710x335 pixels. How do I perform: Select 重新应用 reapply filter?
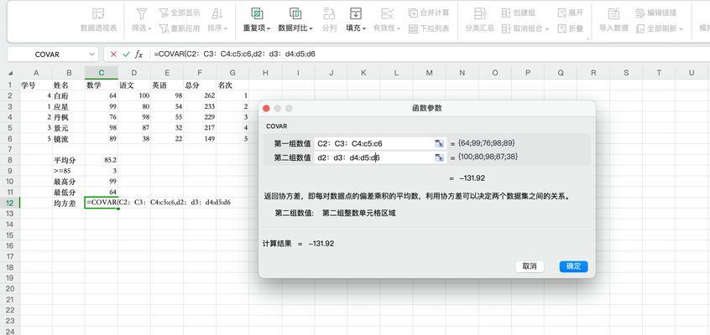180,28
